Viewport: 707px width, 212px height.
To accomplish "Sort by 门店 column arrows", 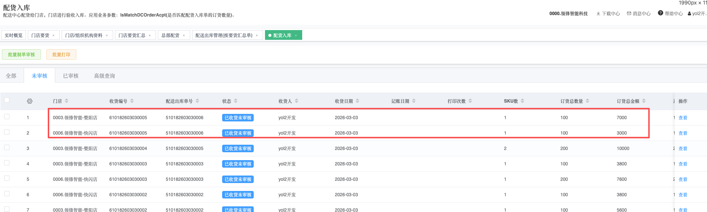I will tap(67, 101).
